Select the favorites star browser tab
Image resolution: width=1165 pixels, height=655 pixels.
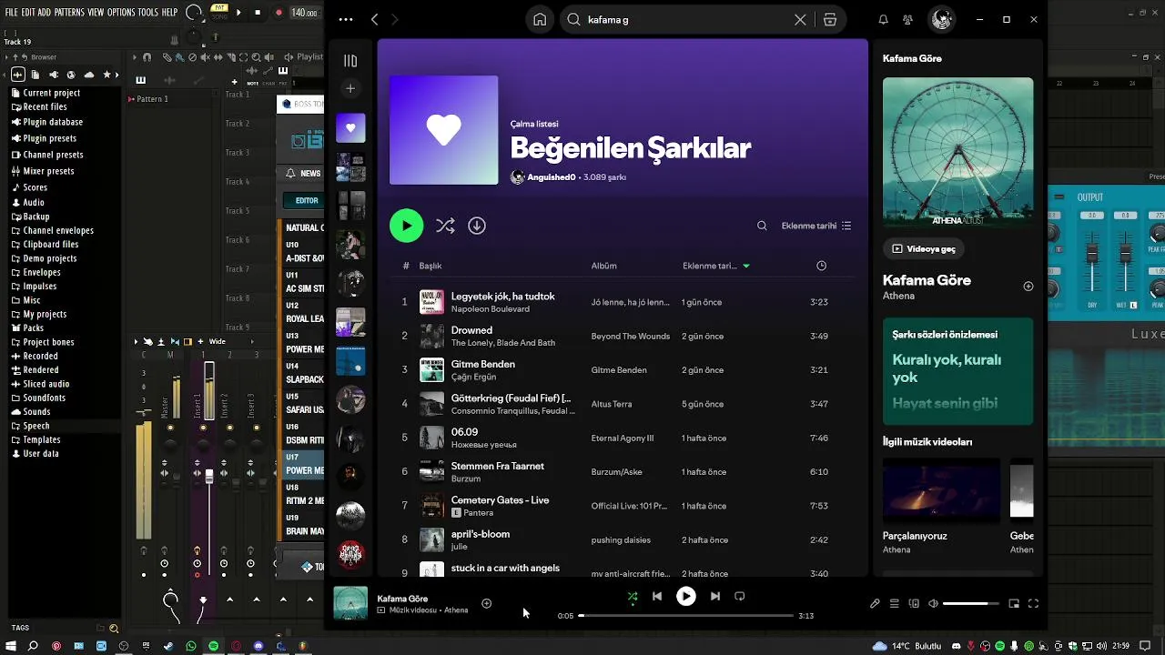coord(107,75)
